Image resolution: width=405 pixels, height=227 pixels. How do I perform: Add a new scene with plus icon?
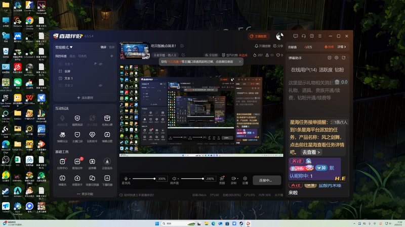[111, 56]
